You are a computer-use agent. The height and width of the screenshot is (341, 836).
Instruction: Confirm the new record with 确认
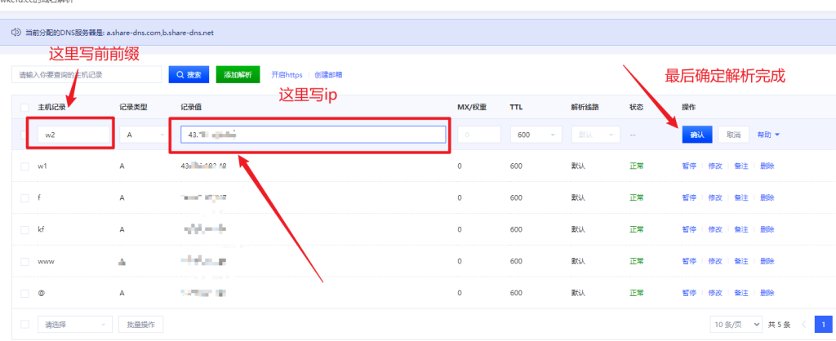coord(697,135)
